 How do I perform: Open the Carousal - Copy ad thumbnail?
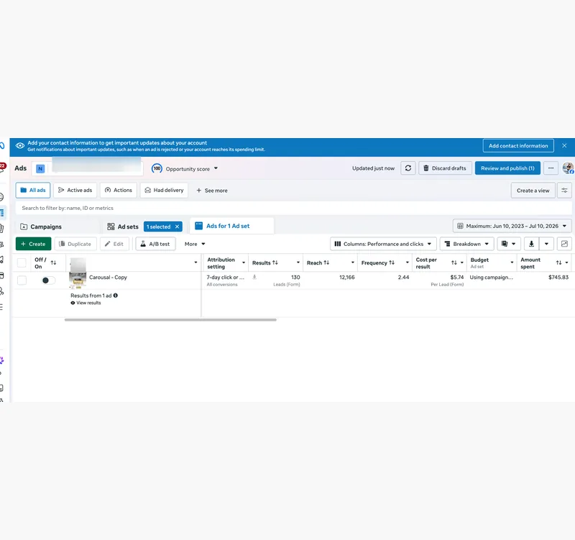pyautogui.click(x=78, y=280)
